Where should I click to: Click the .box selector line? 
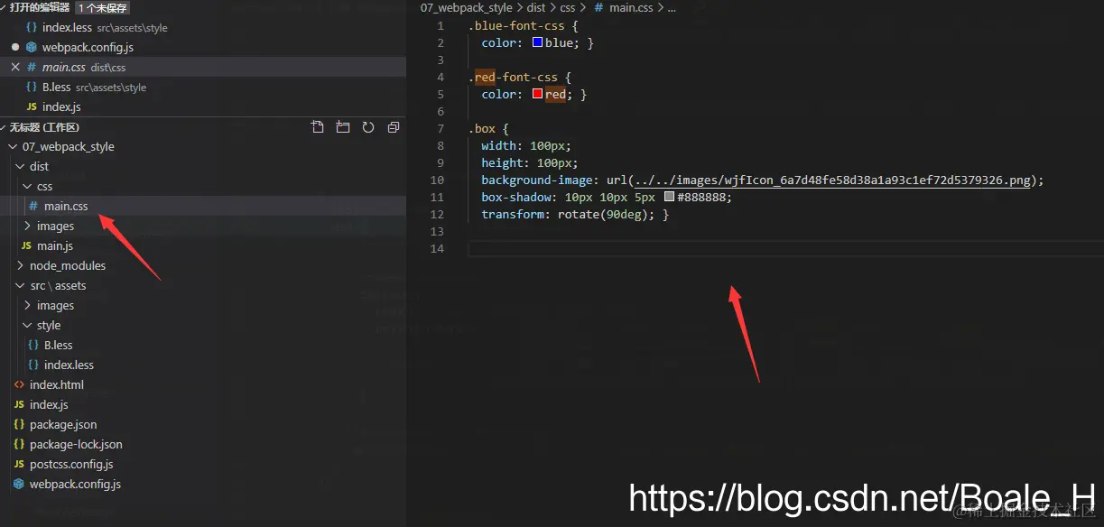(488, 128)
